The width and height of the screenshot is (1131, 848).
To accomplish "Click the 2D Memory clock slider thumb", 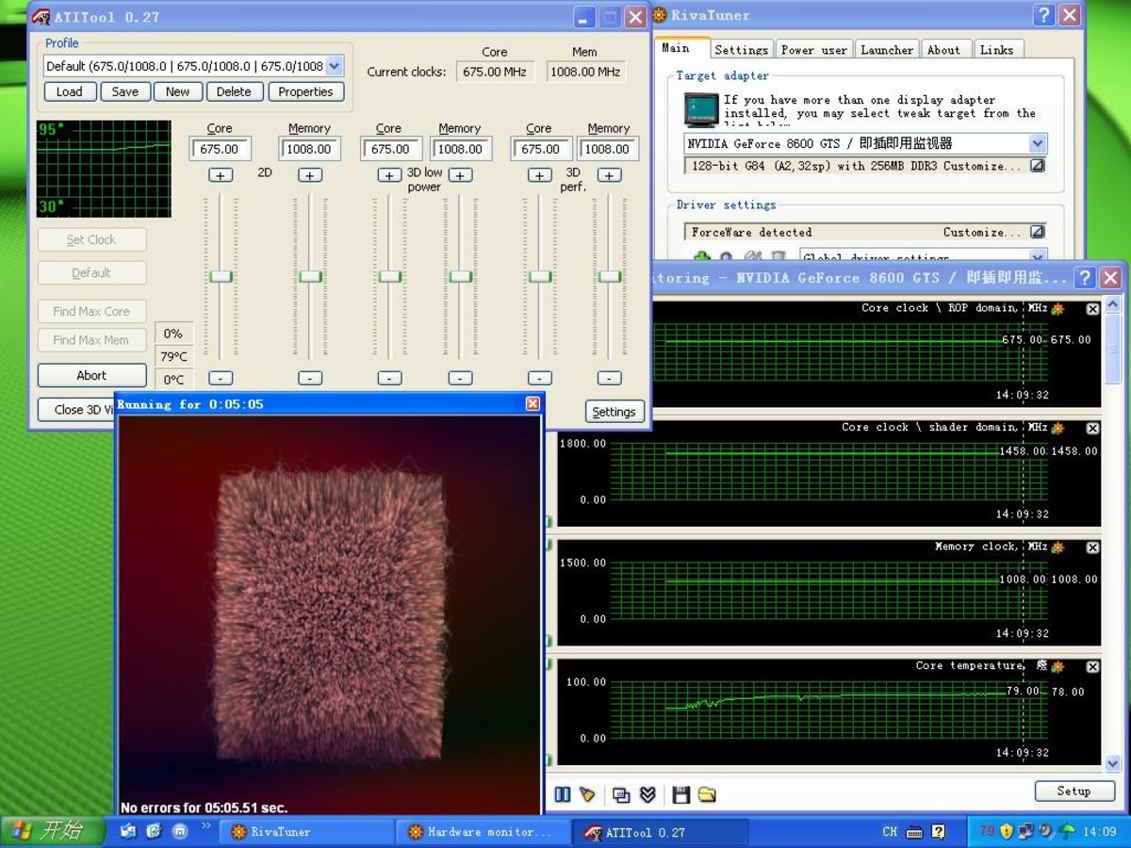I will (x=310, y=276).
